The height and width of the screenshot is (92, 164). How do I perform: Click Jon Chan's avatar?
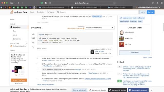point(122,44)
